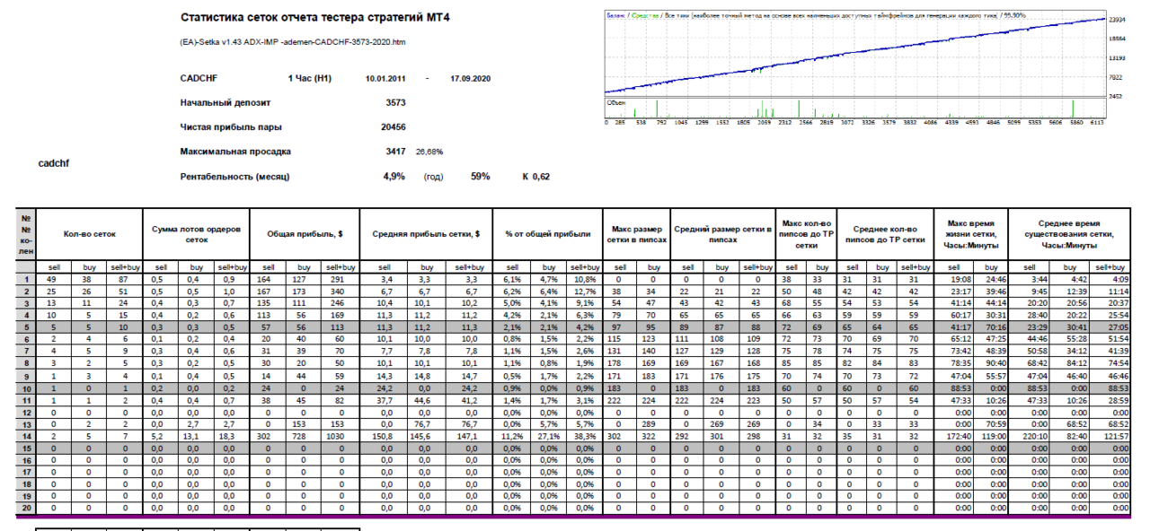Click the 'CADCHF' symbol label in the header
Screen dimensions: 1159x531
point(199,79)
